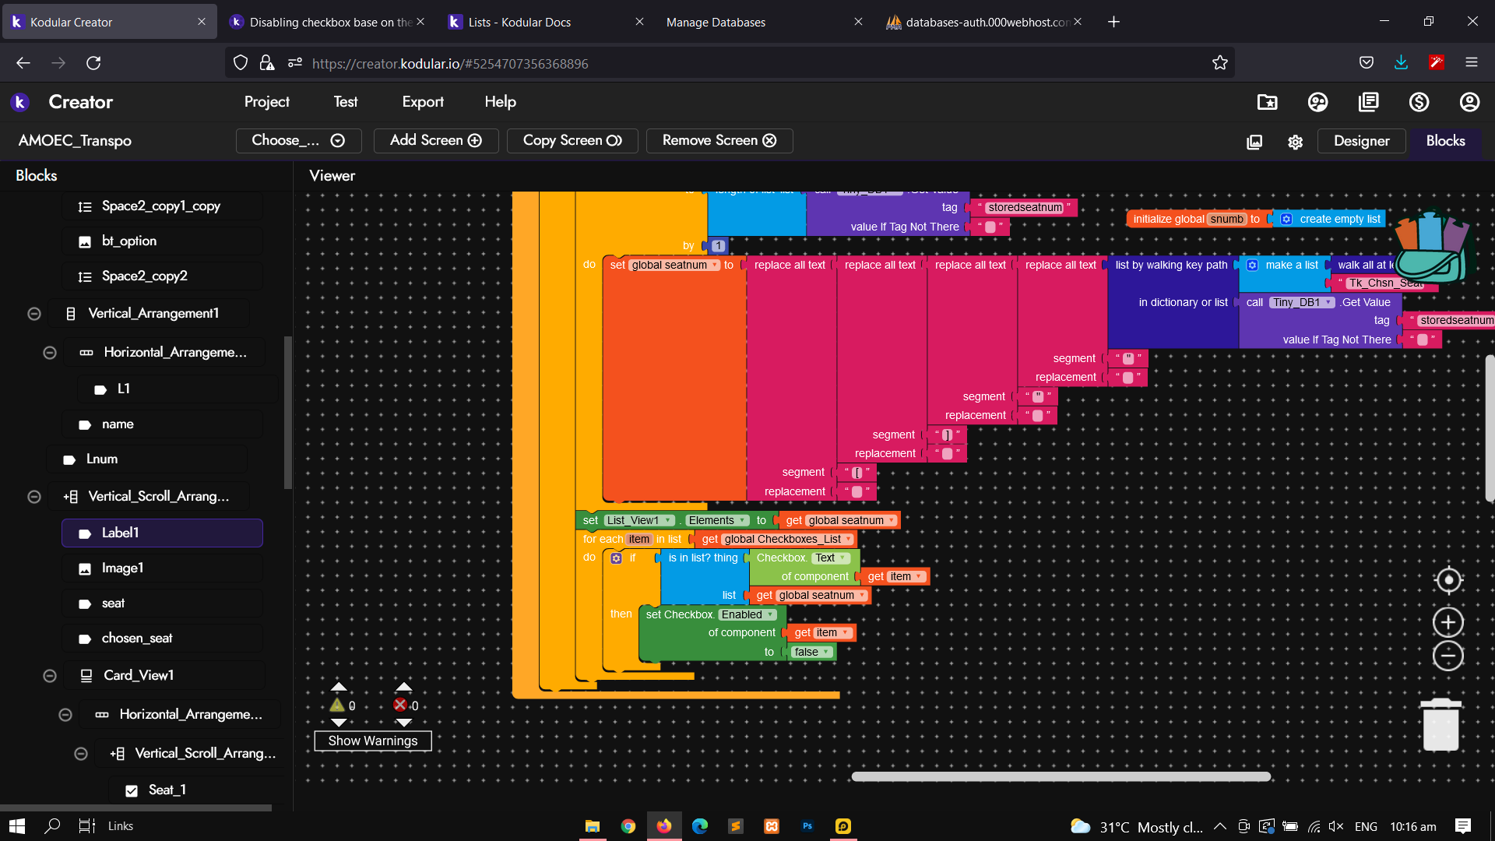Switch to the Designer view
Screen dimensions: 1495x841
1361,141
